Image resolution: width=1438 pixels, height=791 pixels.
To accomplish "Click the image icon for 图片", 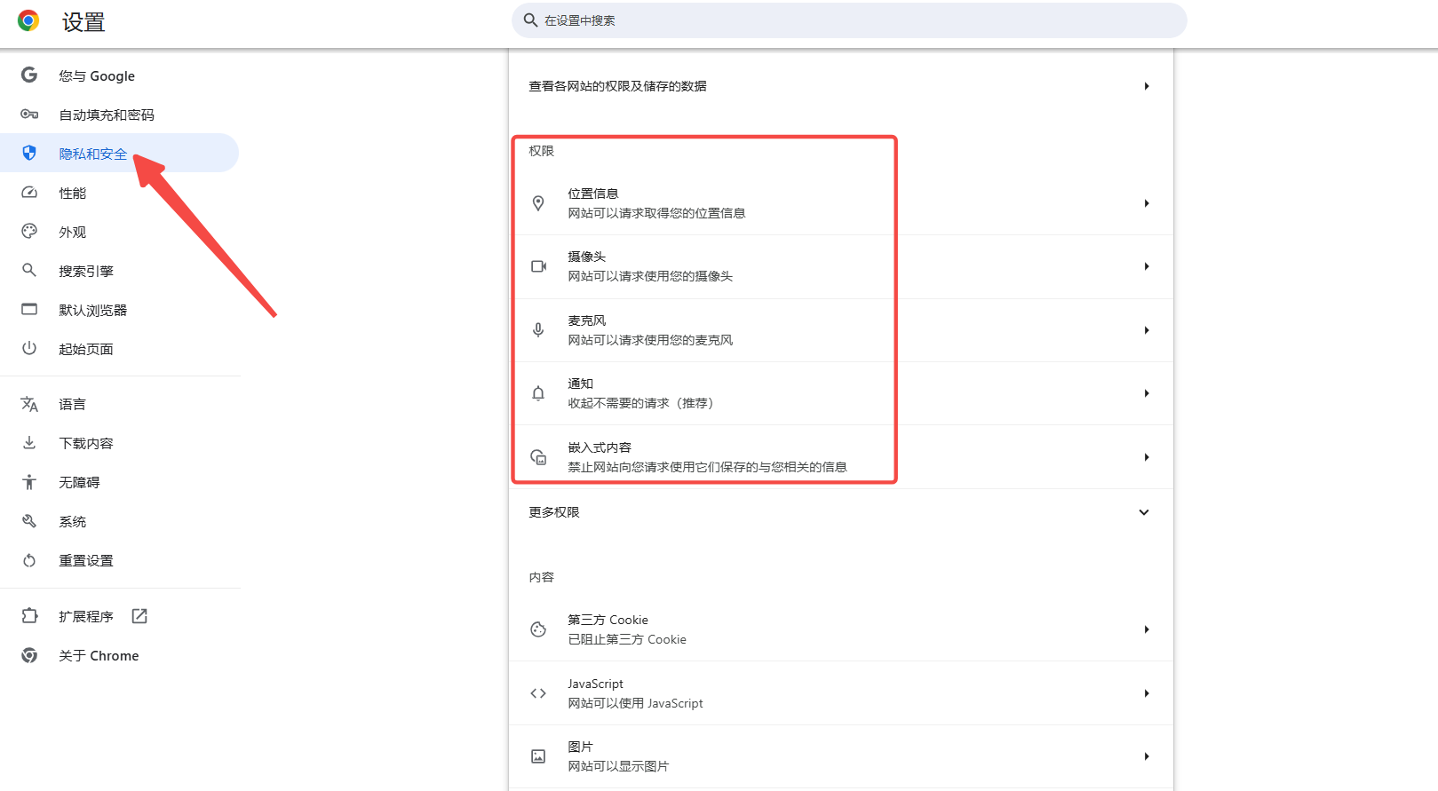I will click(538, 756).
